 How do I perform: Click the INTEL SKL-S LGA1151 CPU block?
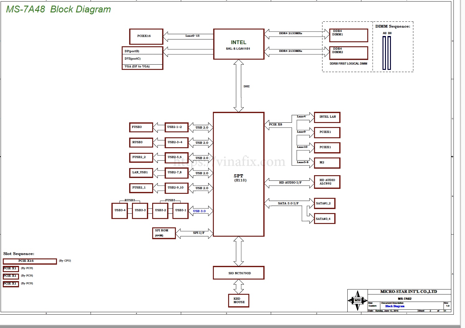[x=238, y=44]
